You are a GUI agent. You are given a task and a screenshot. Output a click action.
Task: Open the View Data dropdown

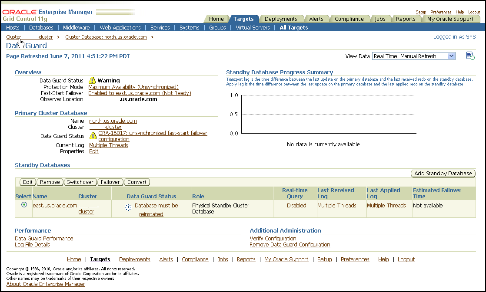(x=413, y=56)
